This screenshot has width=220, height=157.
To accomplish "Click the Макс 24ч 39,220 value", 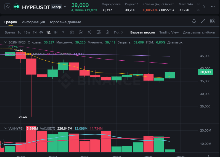I will tap(184, 10).
